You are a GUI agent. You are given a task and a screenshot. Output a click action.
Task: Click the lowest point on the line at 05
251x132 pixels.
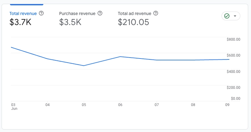click(x=84, y=66)
